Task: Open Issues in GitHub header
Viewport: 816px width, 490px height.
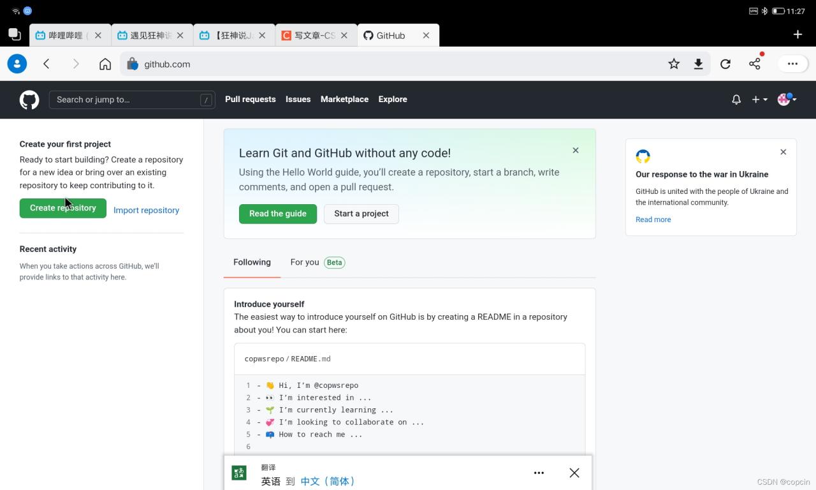Action: coord(298,100)
